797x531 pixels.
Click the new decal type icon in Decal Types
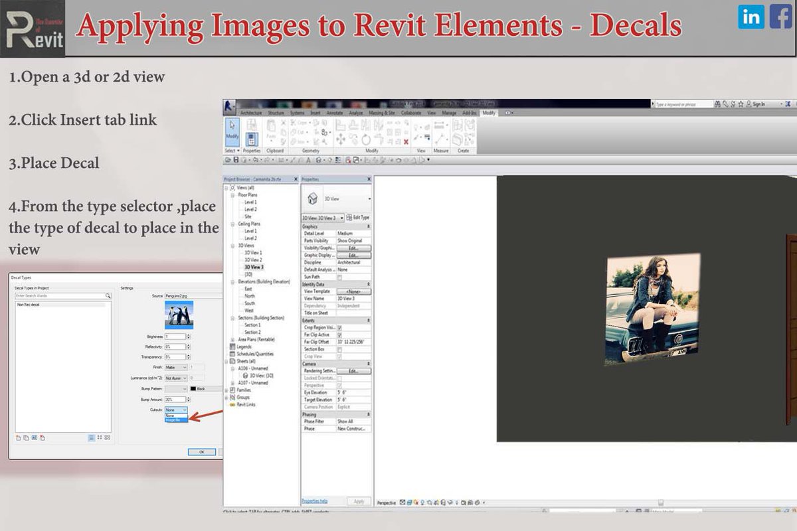[19, 438]
